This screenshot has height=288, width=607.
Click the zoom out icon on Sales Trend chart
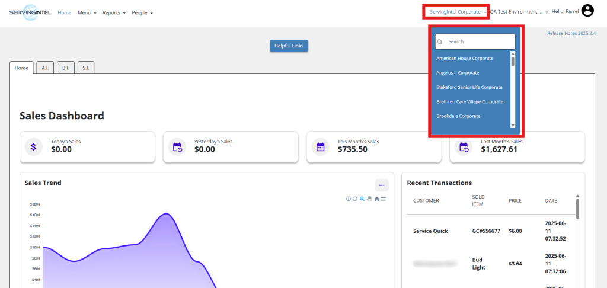(x=355, y=199)
